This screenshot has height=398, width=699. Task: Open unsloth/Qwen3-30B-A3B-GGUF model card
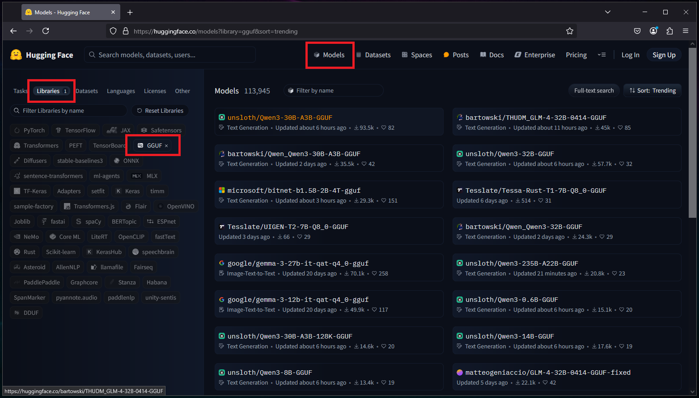[329, 123]
